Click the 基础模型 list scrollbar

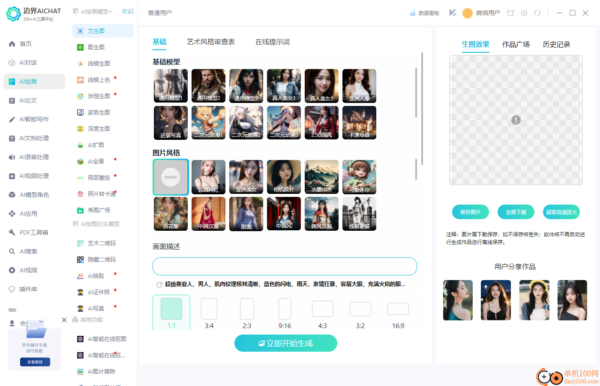416,92
